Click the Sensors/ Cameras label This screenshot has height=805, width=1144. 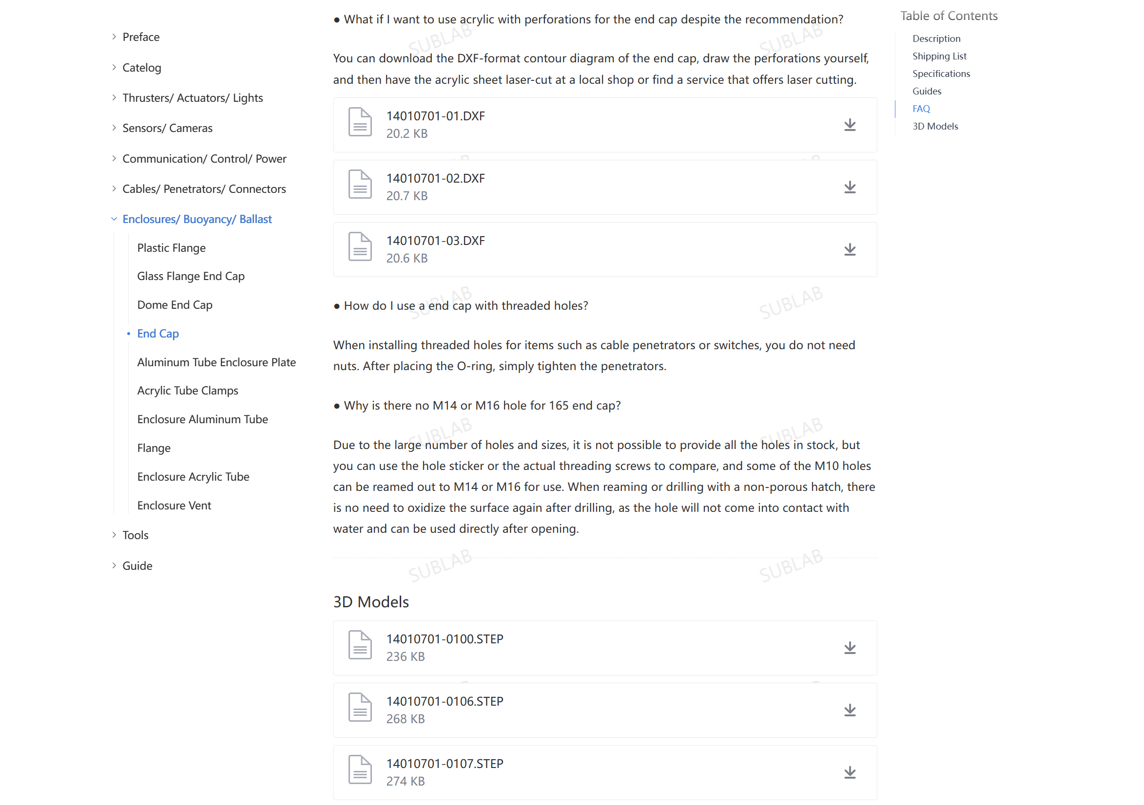click(167, 128)
